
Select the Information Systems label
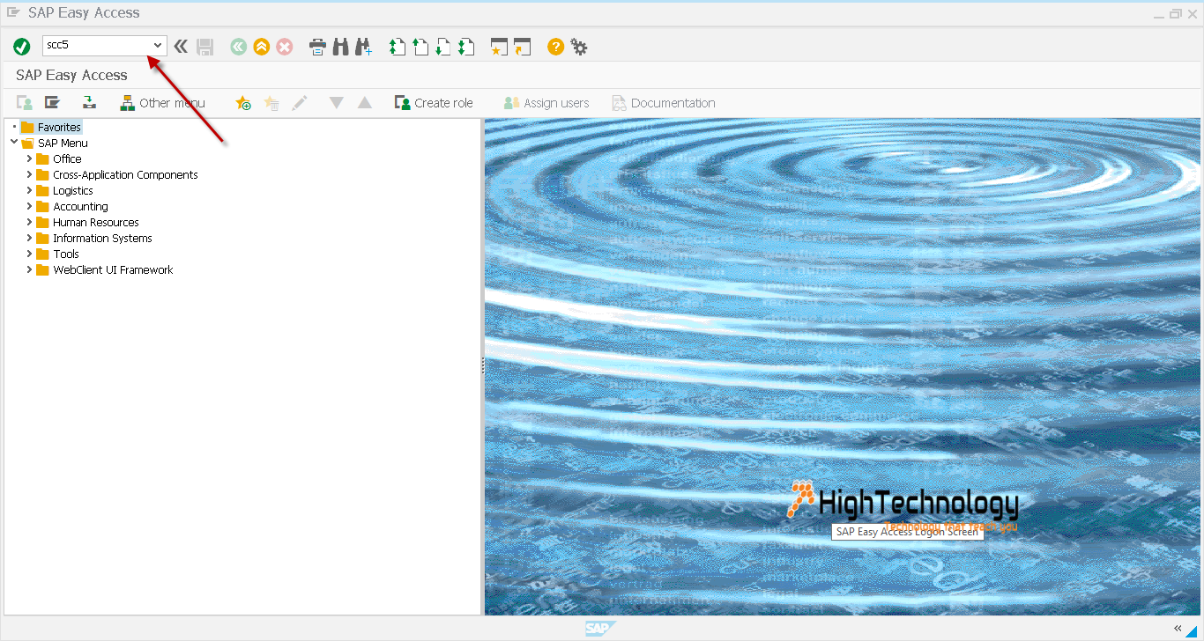(x=102, y=238)
